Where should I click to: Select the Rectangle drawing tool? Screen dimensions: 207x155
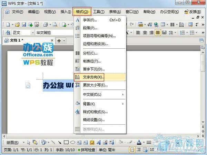pyautogui.click(x=66, y=142)
